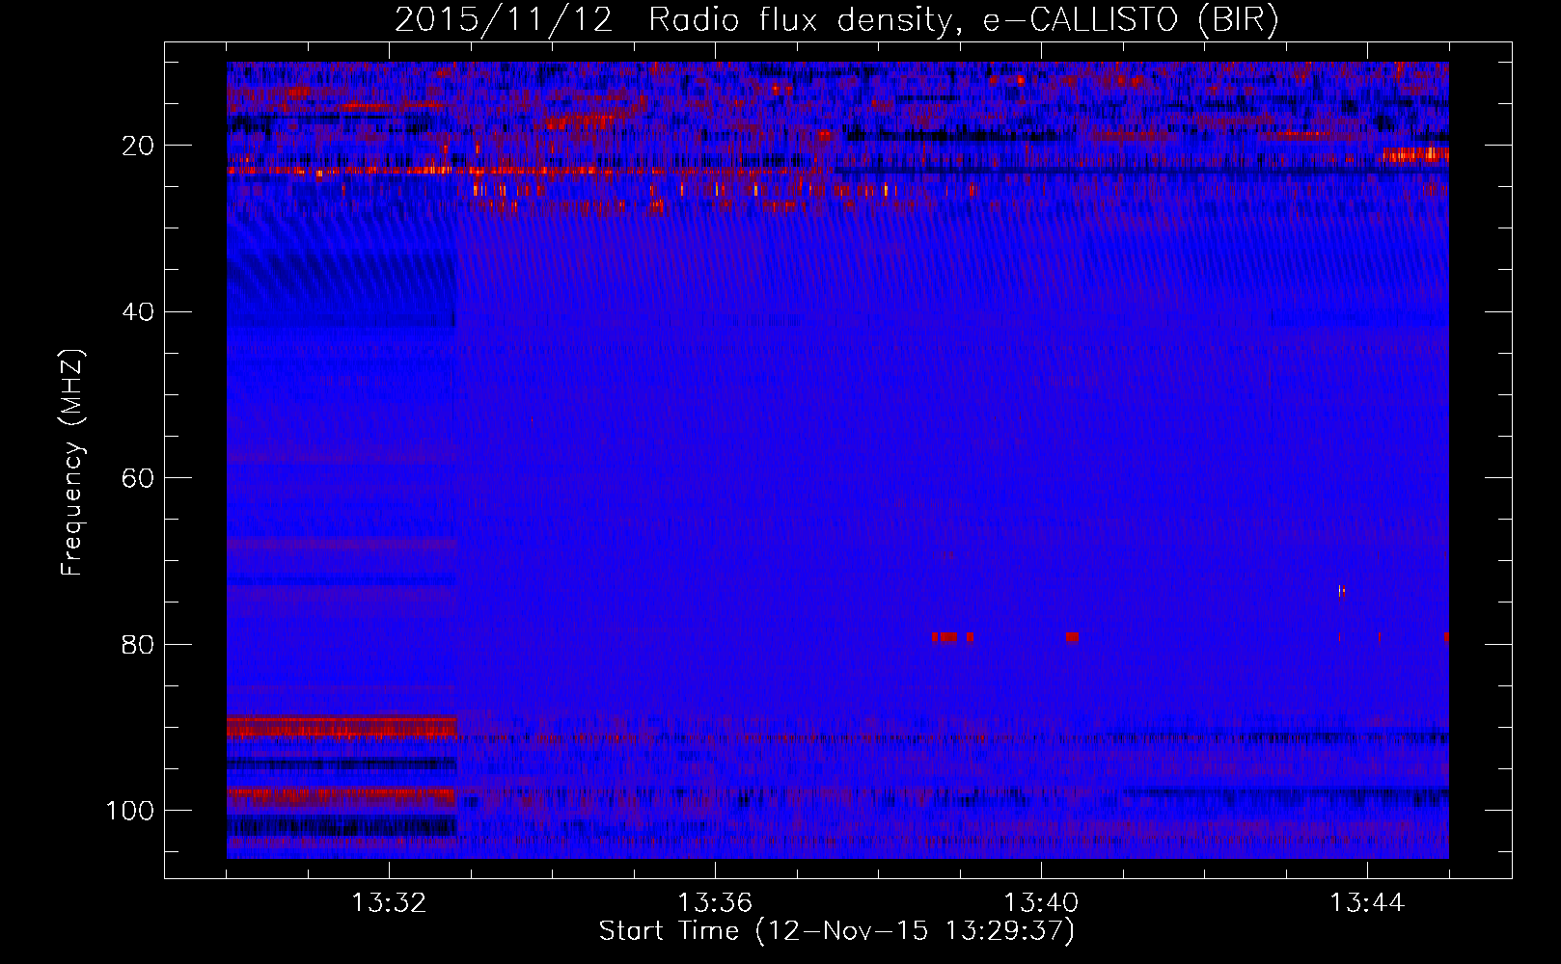Click the 13:40 time tick label
The width and height of the screenshot is (1561, 964).
(1041, 903)
